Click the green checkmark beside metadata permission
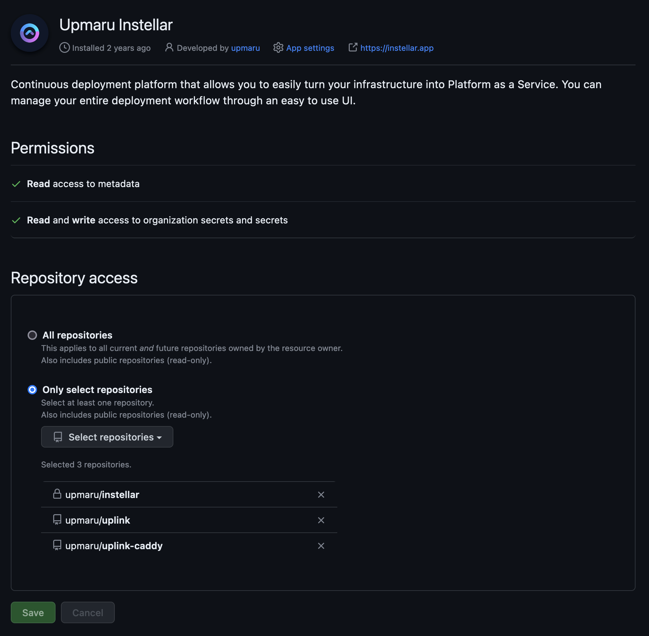The image size is (649, 636). (16, 184)
